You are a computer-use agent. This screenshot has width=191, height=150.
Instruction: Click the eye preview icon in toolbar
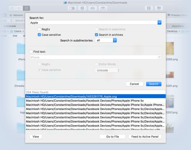click(92, 8)
